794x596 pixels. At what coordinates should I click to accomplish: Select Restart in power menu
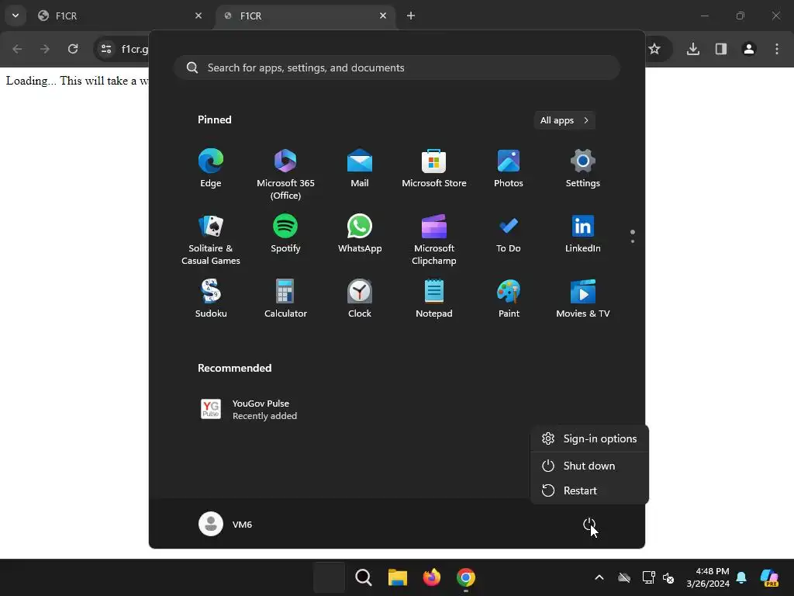coord(589,490)
